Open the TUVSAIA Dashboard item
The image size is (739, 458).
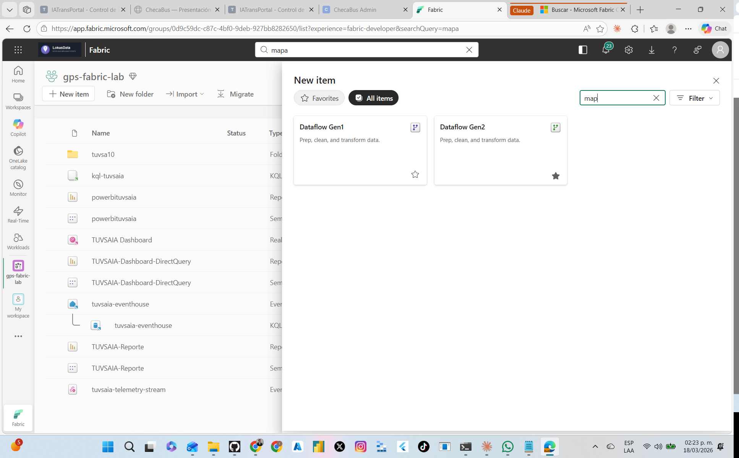tap(122, 240)
